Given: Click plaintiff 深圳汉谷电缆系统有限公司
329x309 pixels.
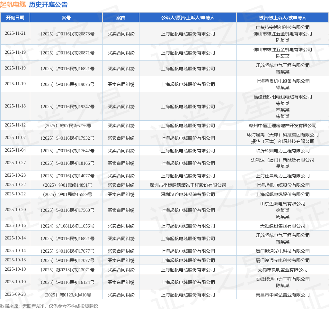Looking at the screenshot, I should click(x=188, y=194).
